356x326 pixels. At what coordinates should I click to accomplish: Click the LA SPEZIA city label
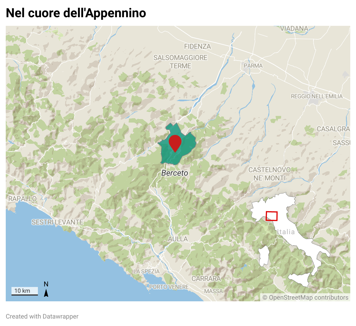tap(147, 271)
